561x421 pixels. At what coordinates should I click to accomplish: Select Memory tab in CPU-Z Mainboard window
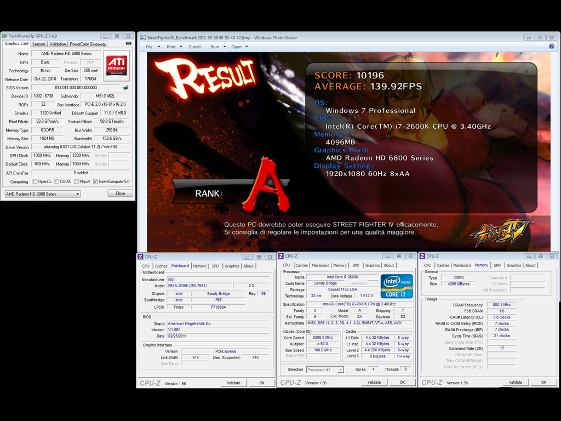pos(199,266)
